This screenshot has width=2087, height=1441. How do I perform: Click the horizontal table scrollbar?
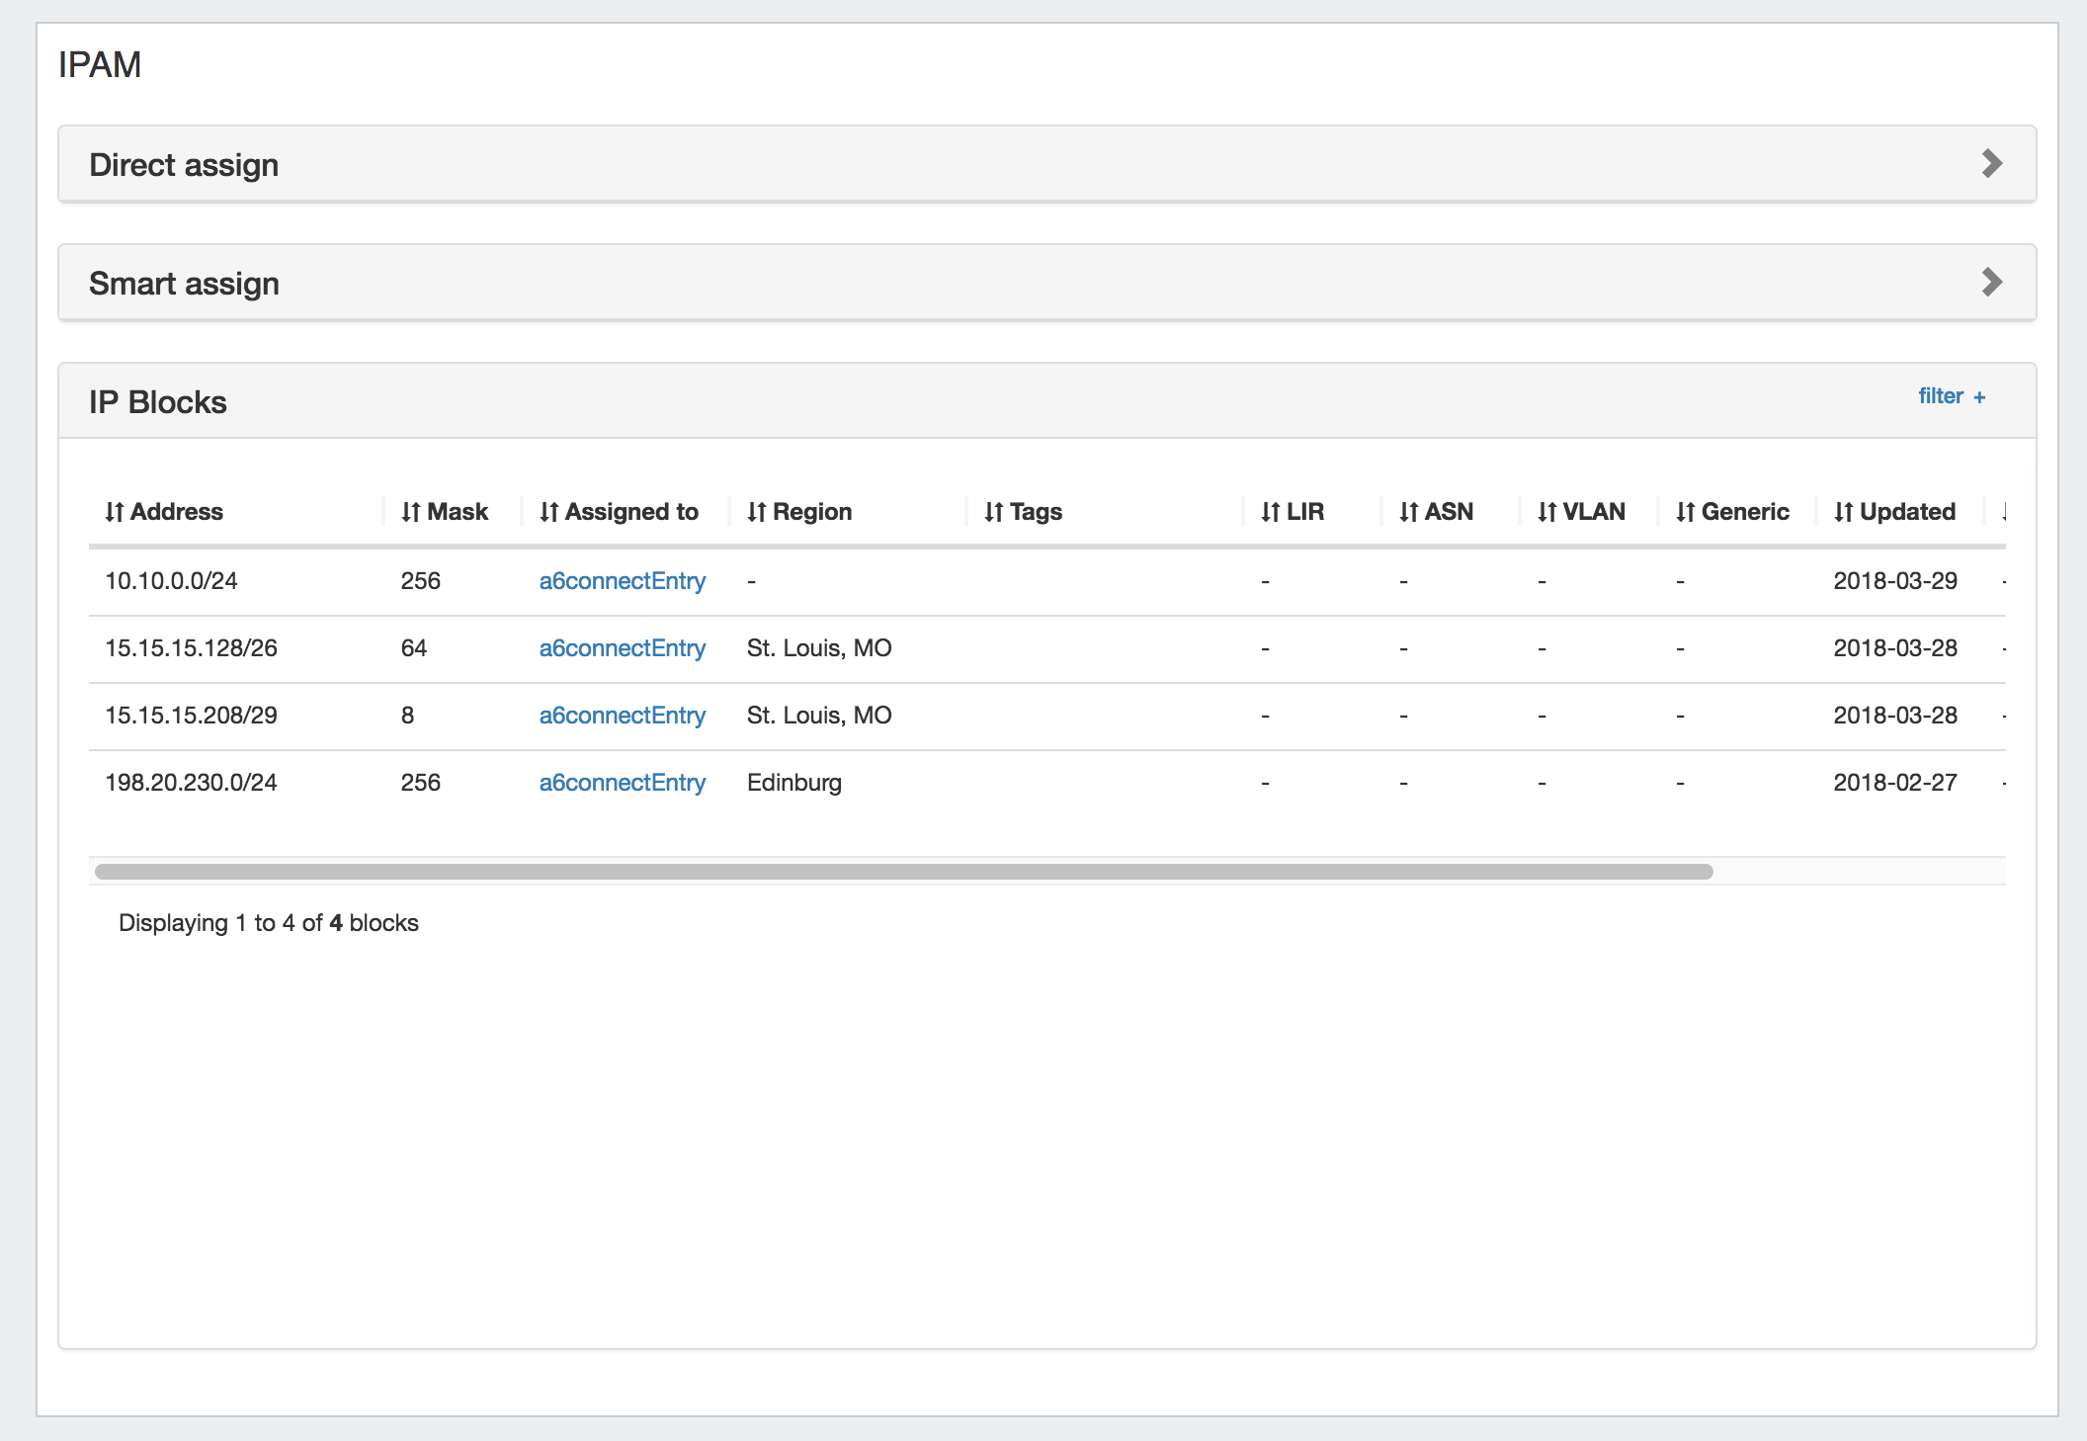point(903,872)
